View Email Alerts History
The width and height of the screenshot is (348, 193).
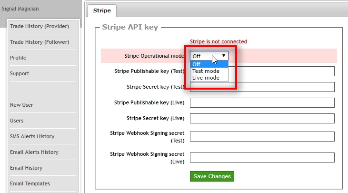pos(34,152)
